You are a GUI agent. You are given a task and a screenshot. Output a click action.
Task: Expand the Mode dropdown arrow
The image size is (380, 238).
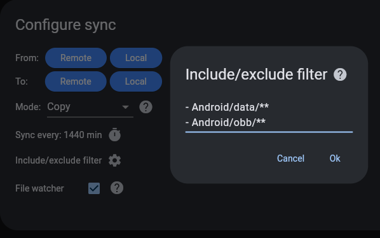[125, 107]
